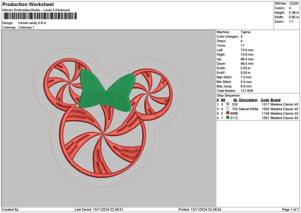Viewport: 301px width, 213px height.
Task: Click the height value '5.38 in'
Action: point(293,13)
